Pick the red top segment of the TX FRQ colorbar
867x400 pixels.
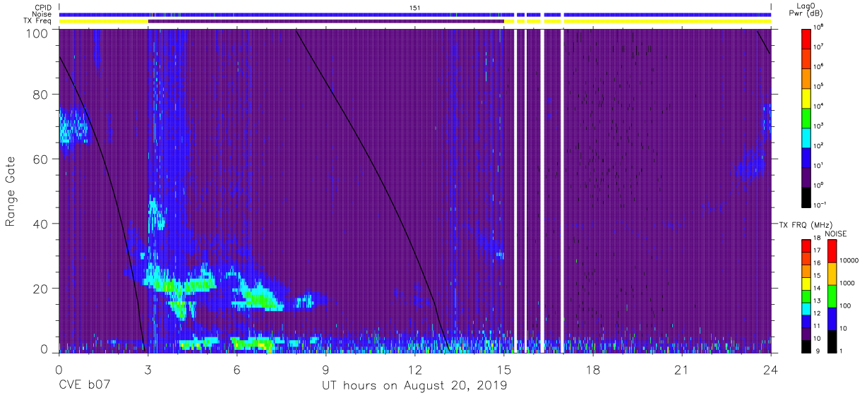[806, 246]
